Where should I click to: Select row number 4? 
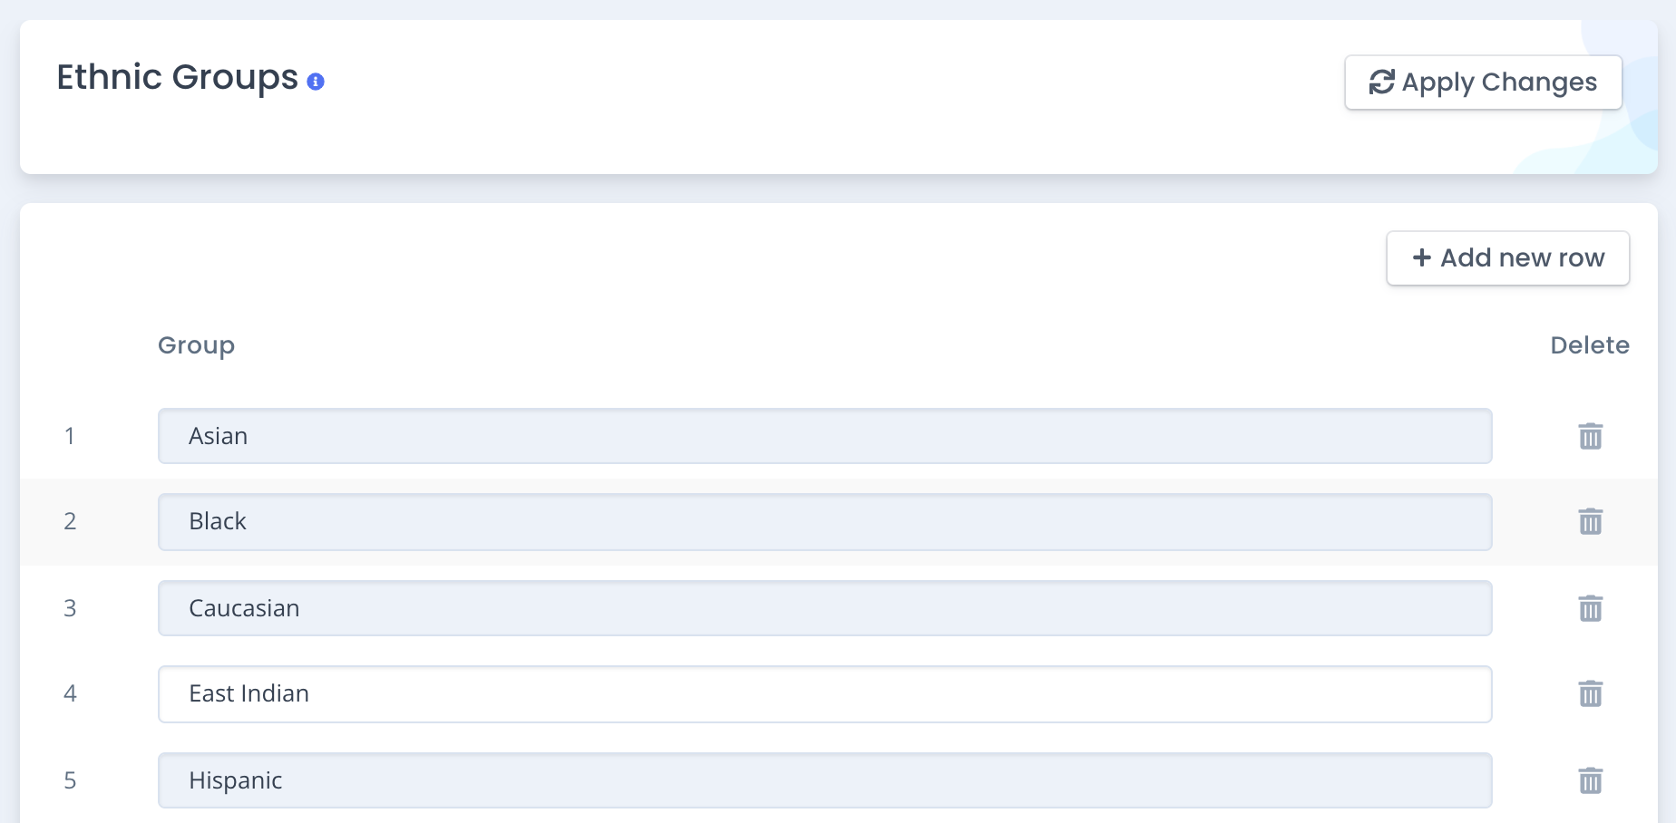[70, 693]
